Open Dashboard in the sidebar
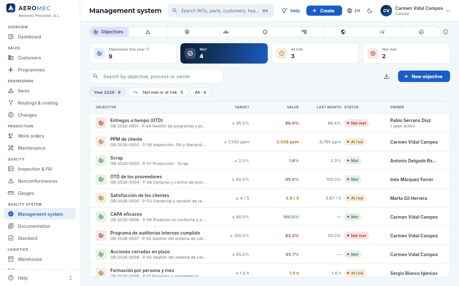Image resolution: width=459 pixels, height=286 pixels. point(40,37)
